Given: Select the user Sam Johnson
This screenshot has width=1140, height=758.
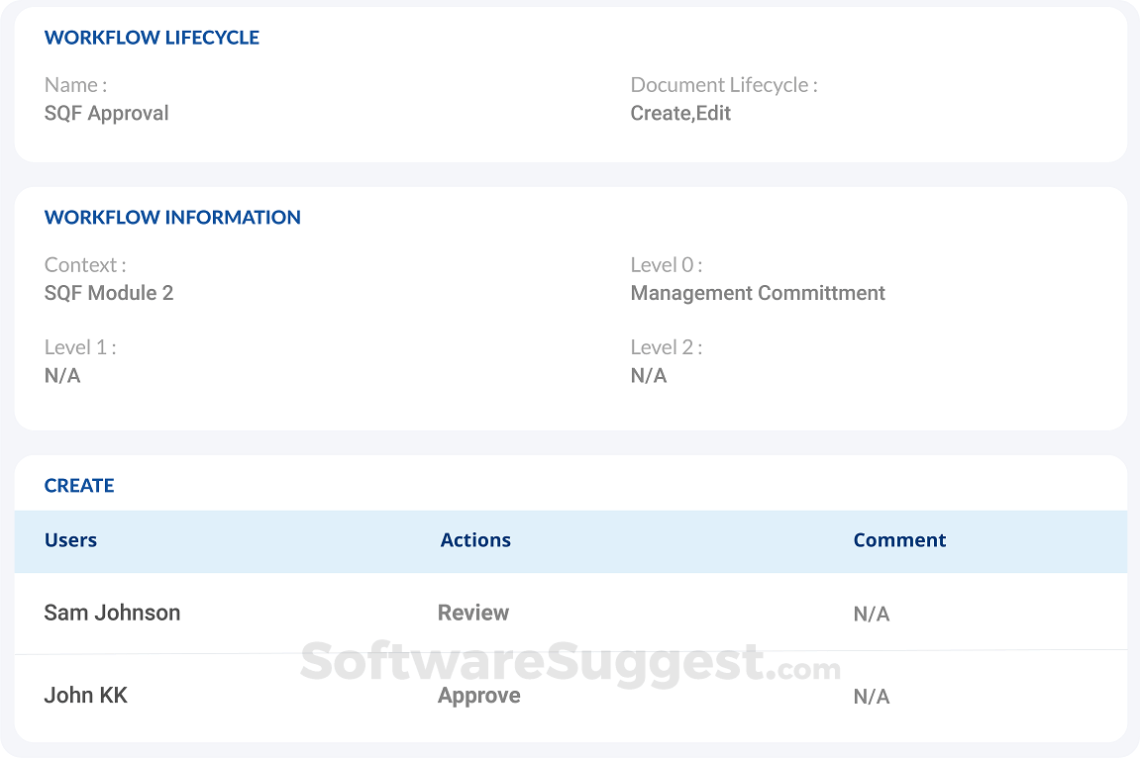Looking at the screenshot, I should pyautogui.click(x=112, y=613).
